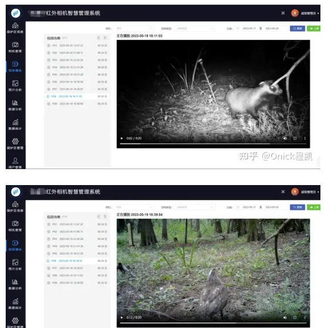Click the fullscreen toggle icon in top header
The height and width of the screenshot is (328, 325).
[x=283, y=13]
